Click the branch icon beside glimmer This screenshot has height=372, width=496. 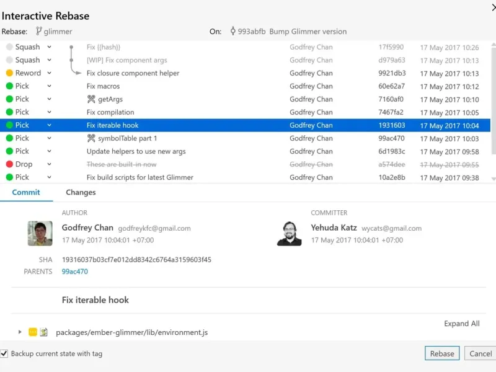click(38, 32)
